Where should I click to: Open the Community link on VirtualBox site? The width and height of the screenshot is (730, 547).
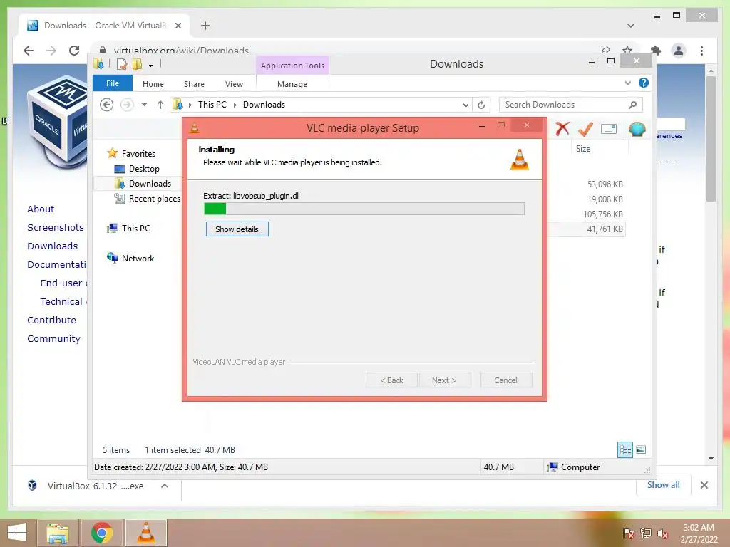click(x=53, y=338)
